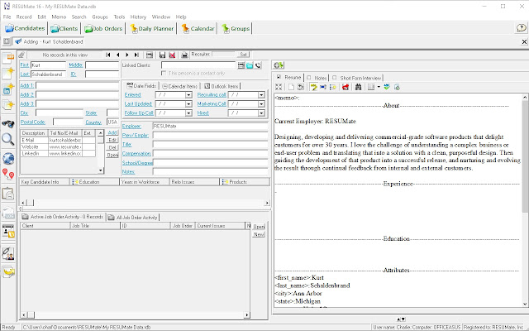This screenshot has height=331, width=529.
Task: Click Del beside the contact list
Action: pyautogui.click(x=112, y=147)
